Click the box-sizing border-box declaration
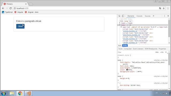Viewport: 171px width, 96px height. (130, 85)
